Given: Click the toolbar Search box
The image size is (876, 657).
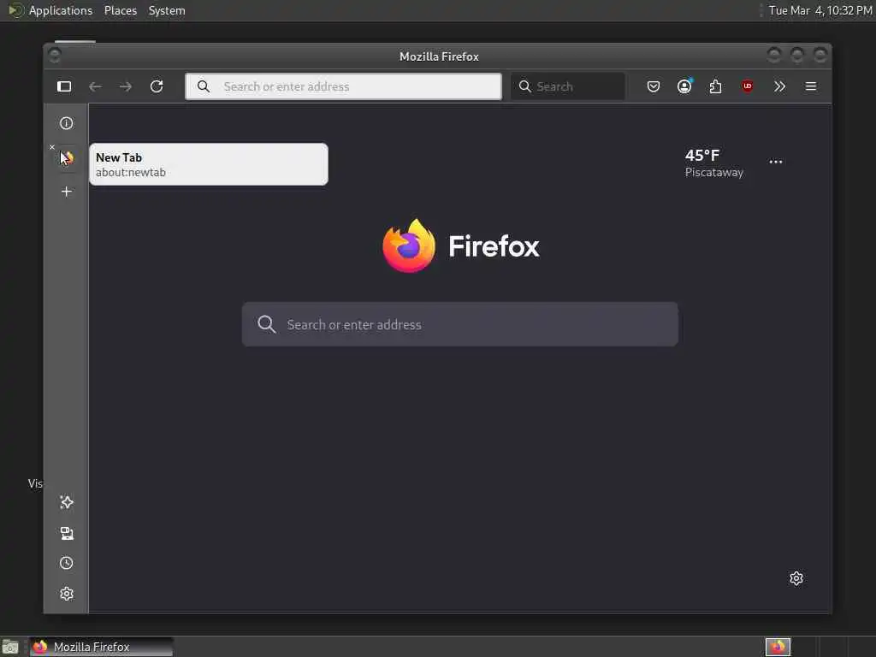Looking at the screenshot, I should click(x=568, y=86).
